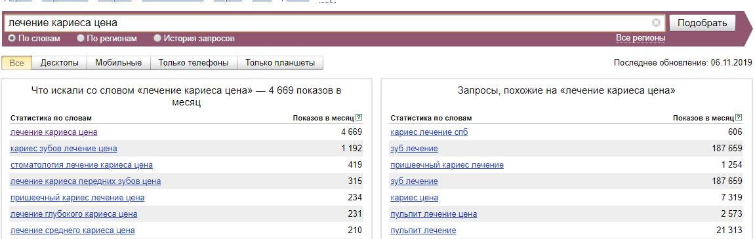Open 'зуб лечение' link above 'пришеечный кариес лечение'
Image resolution: width=755 pixels, height=239 pixels.
click(414, 149)
